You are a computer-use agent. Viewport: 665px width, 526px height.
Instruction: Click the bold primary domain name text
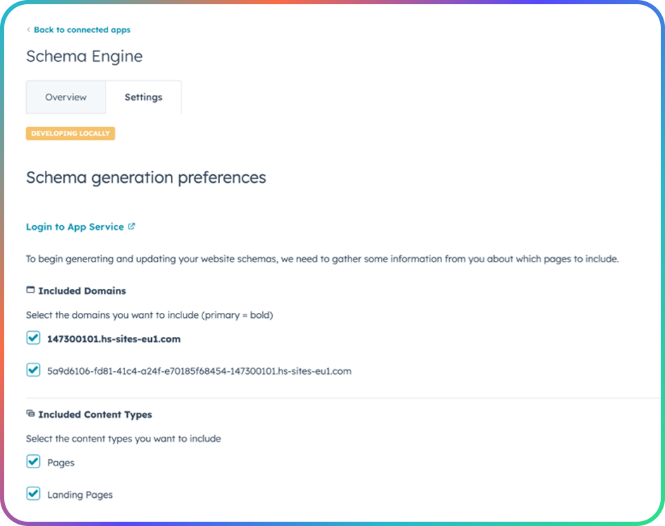114,339
